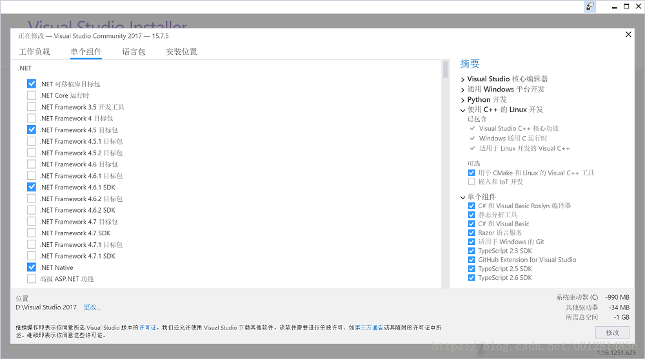Select .NET Framework 4.5.1 目标包 checkbox
The height and width of the screenshot is (359, 645).
[x=31, y=141]
